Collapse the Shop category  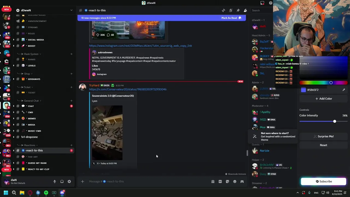(x=25, y=74)
